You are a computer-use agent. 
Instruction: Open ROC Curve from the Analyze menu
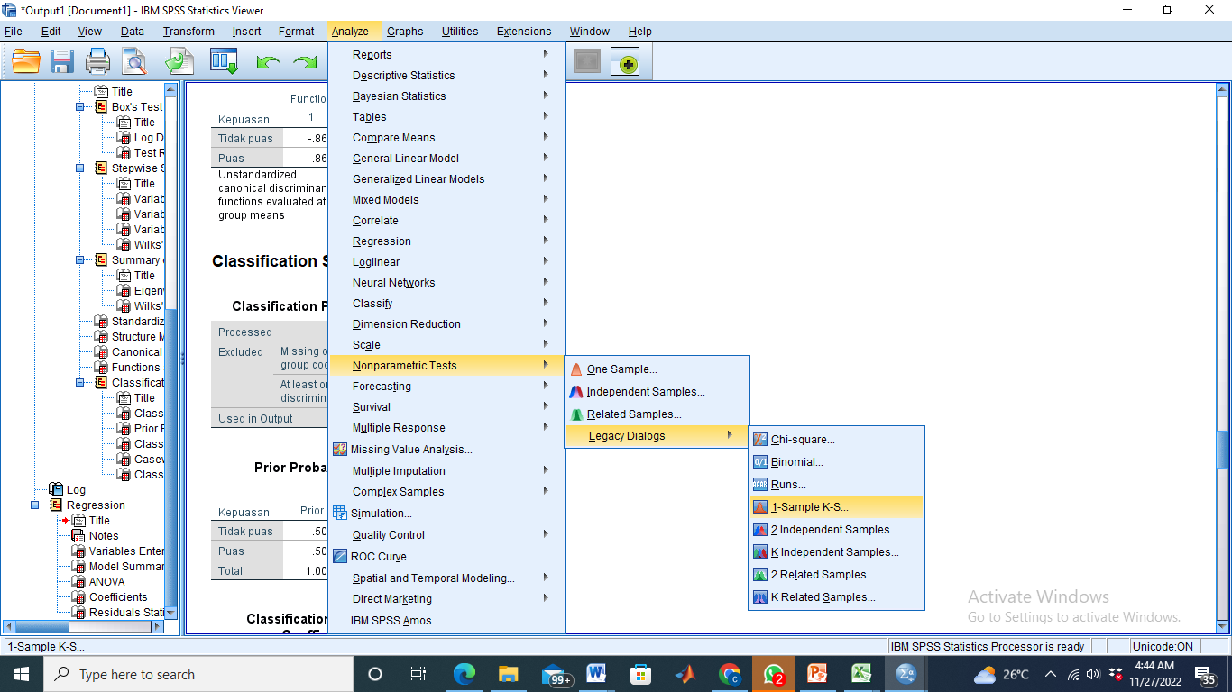pos(382,557)
